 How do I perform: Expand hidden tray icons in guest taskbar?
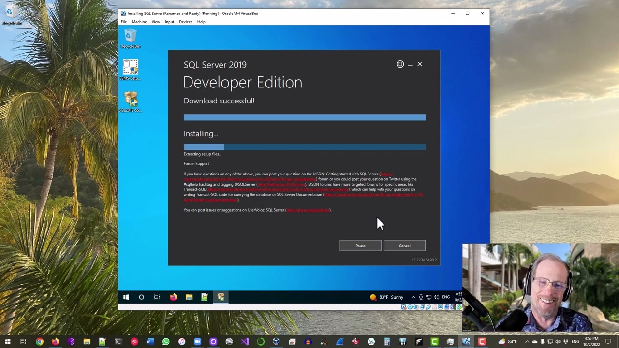413,297
